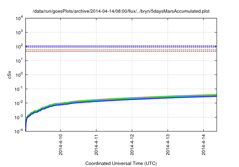Viewport: 239px width, 167px height.
Task: Select the 2014-4-11 date tick label
Action: (x=96, y=145)
